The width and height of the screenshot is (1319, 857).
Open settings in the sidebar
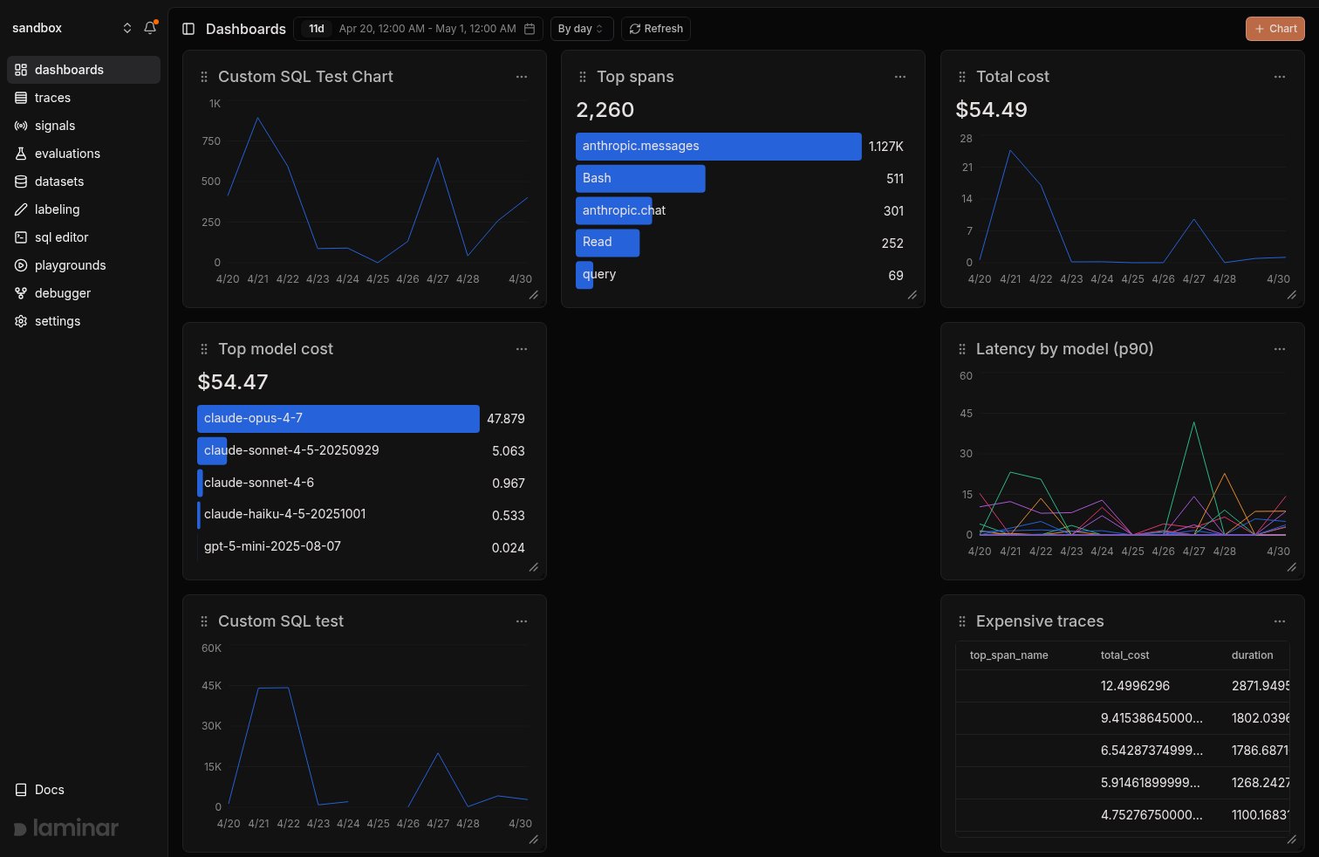(x=84, y=321)
